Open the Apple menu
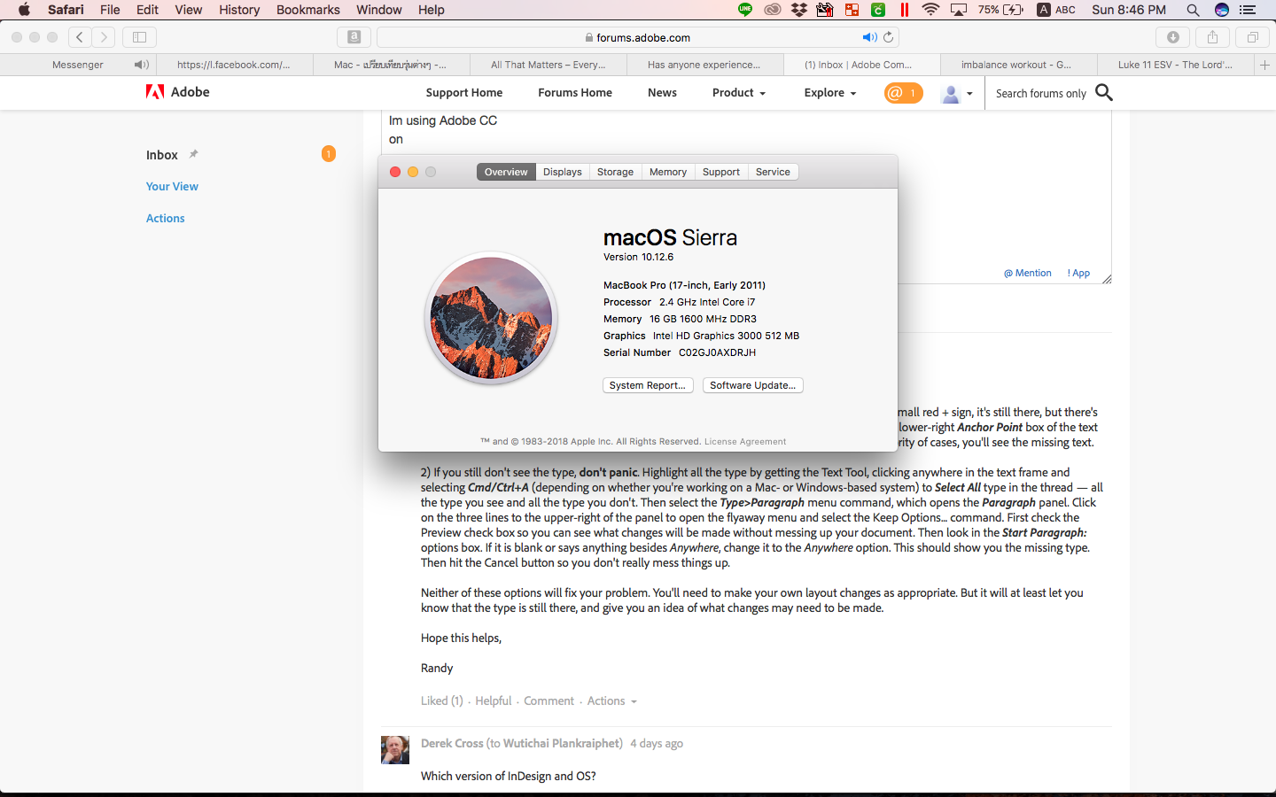This screenshot has width=1276, height=797. tap(24, 10)
